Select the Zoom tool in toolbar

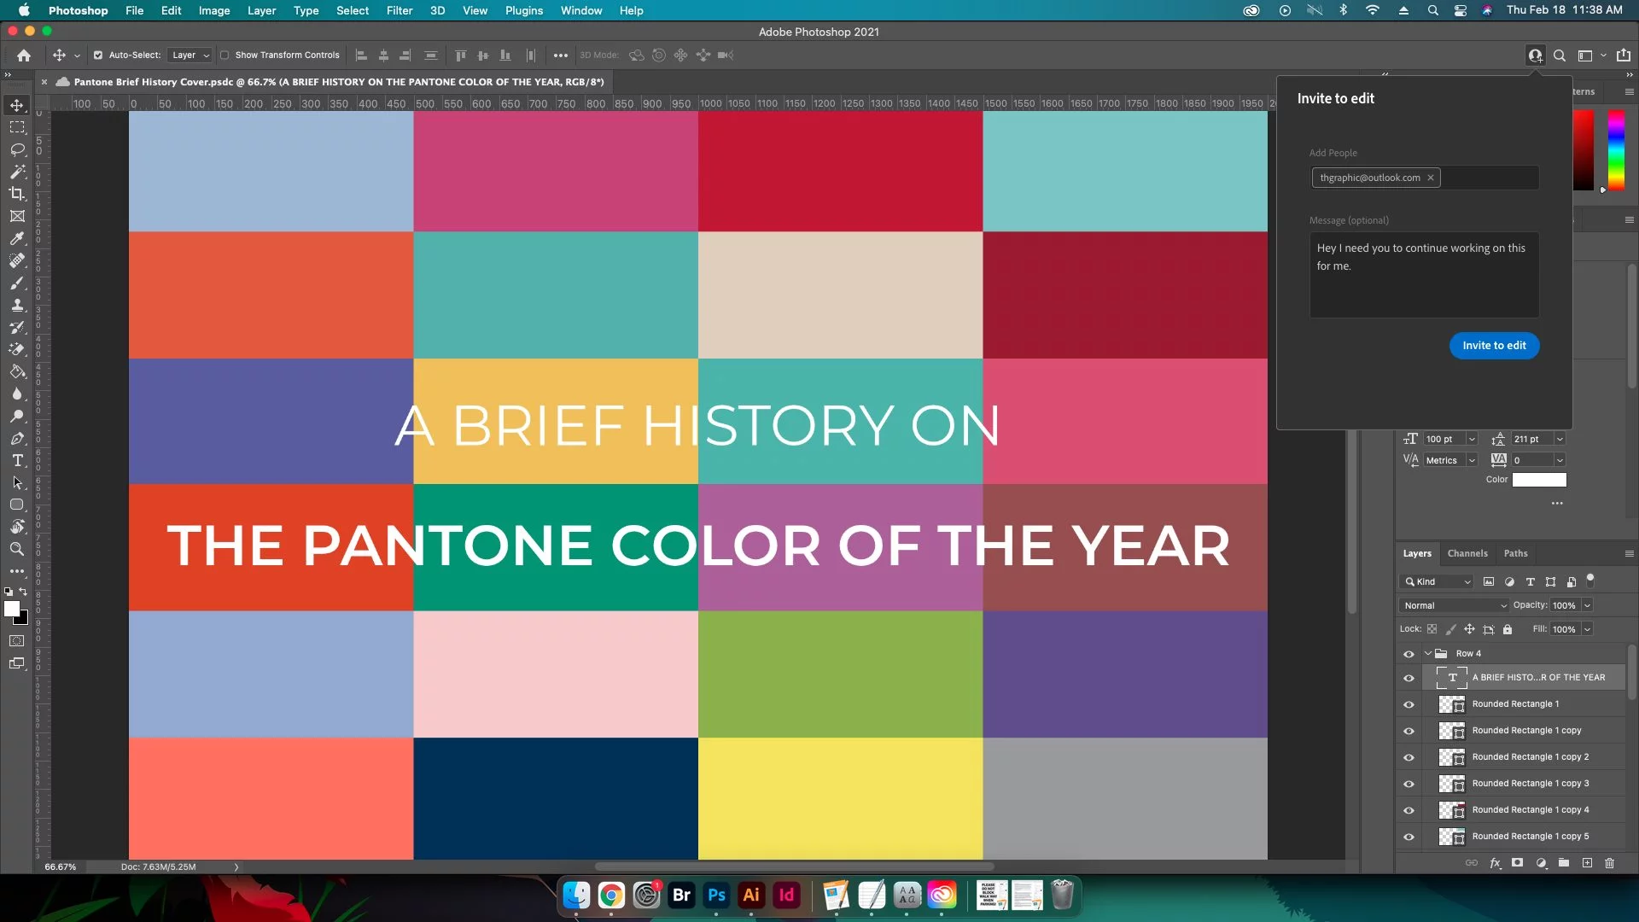click(x=17, y=549)
